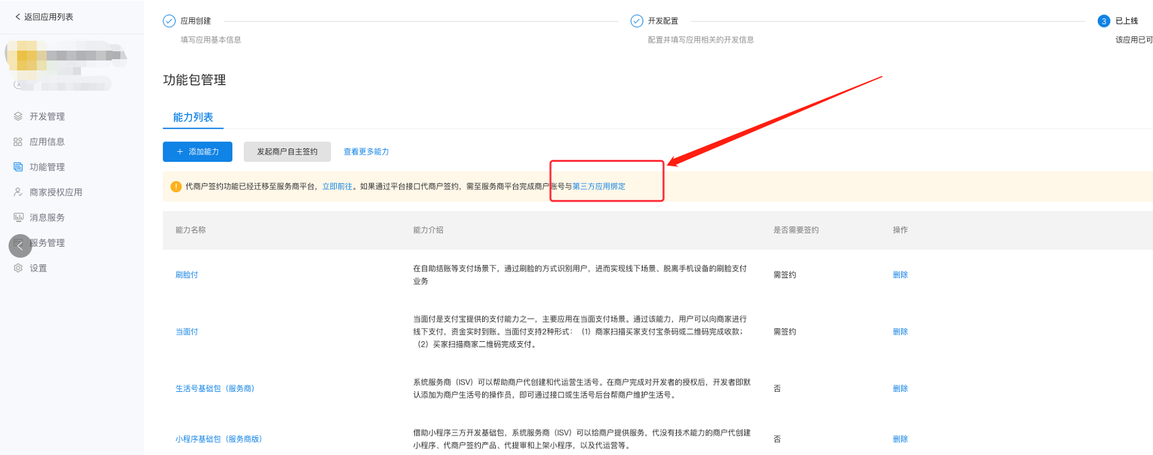The image size is (1153, 455).
Task: Open 生活号基础包（服务商） capability link
Action: tap(214, 389)
